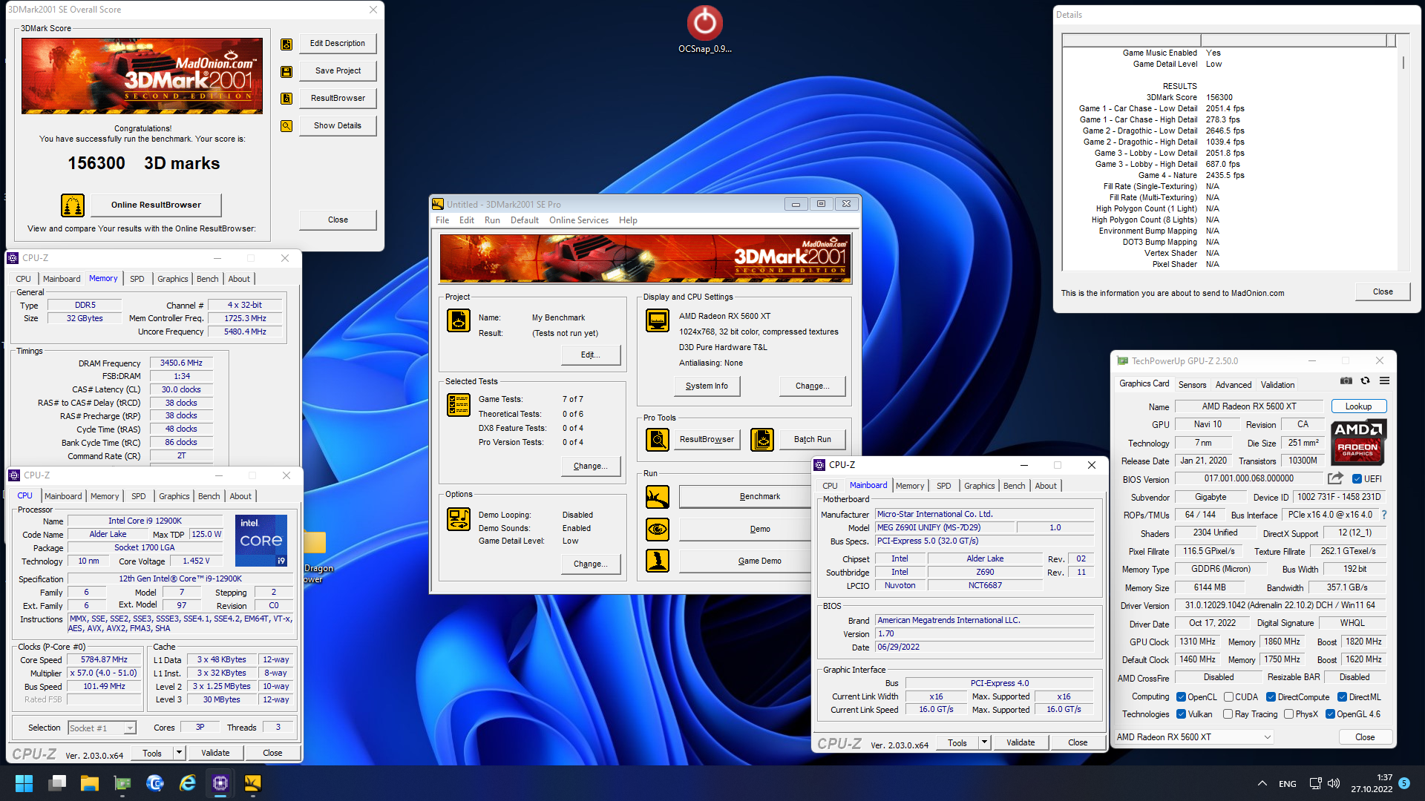Click the Save Project floppy icon
The height and width of the screenshot is (801, 1425).
pos(286,72)
